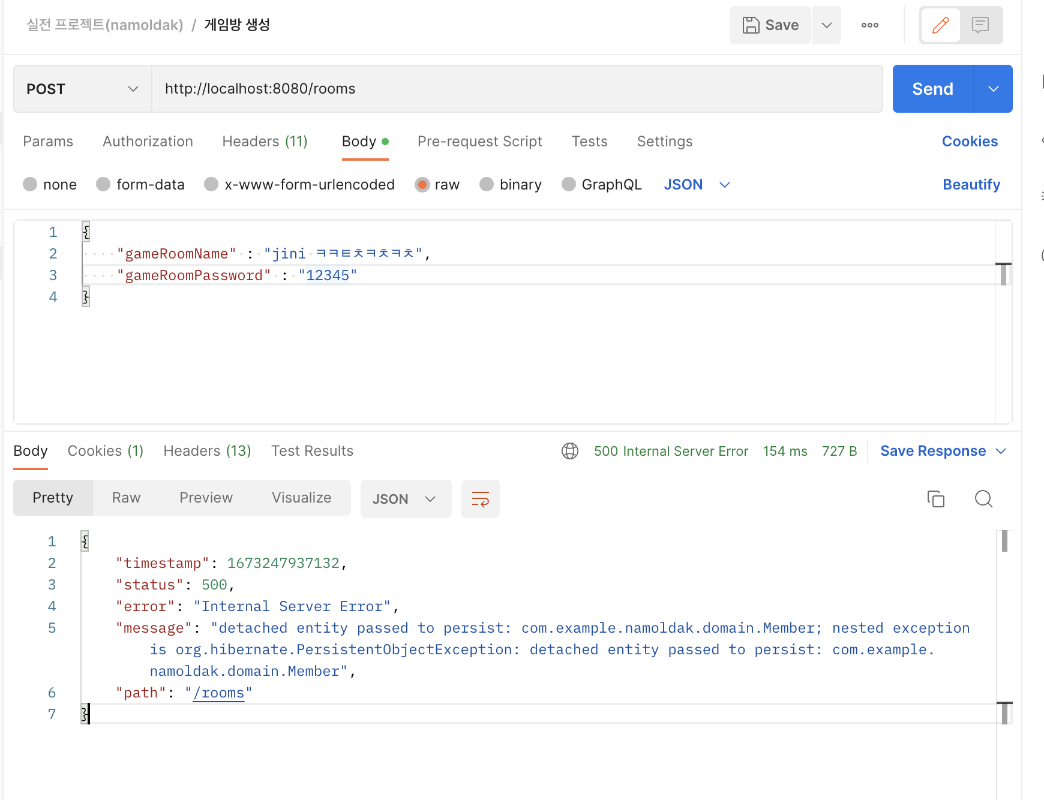This screenshot has height=800, width=1044.
Task: Switch to edit mode pencil icon
Action: [x=940, y=25]
